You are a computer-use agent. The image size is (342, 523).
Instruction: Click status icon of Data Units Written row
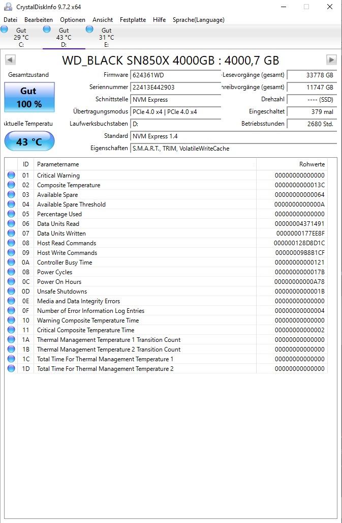pyautogui.click(x=11, y=233)
